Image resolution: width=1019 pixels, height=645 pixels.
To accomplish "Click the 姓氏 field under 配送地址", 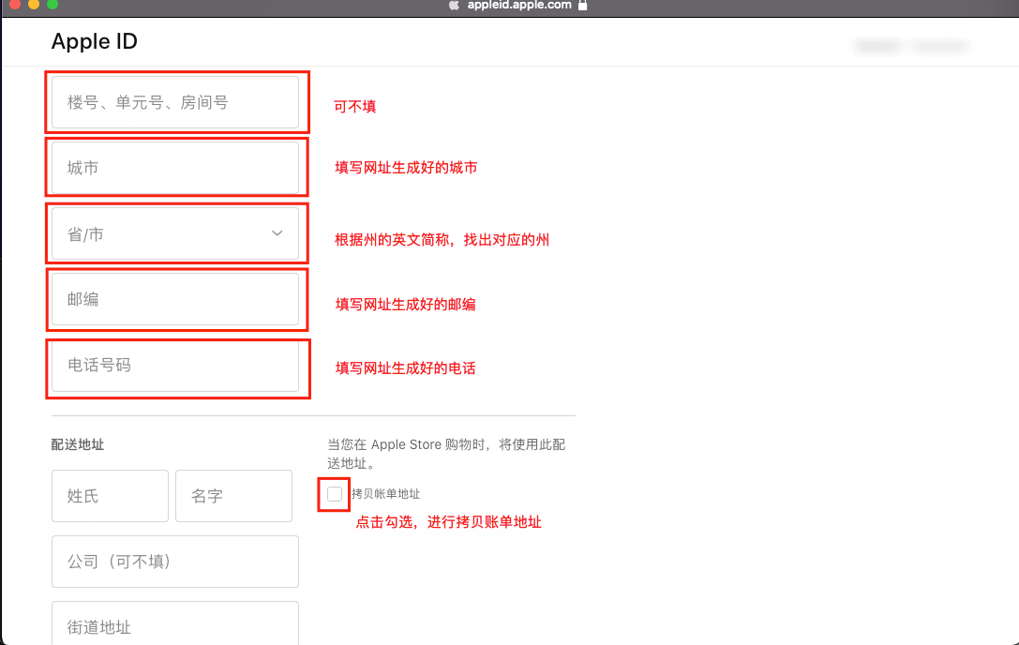I will (110, 495).
